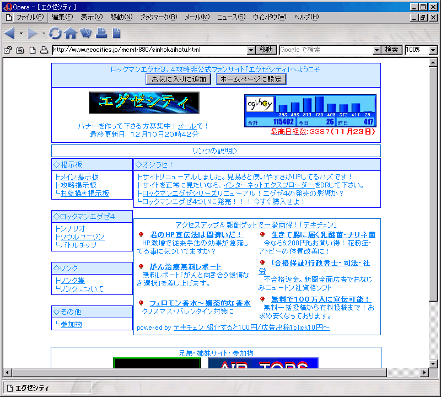Expand the Google search field dropdown
Screen dimensions: 441x397
[377, 50]
